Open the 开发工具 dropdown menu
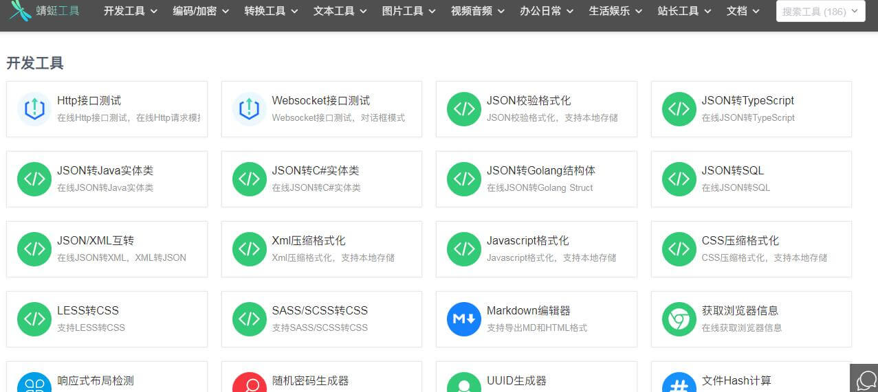 click(x=131, y=11)
